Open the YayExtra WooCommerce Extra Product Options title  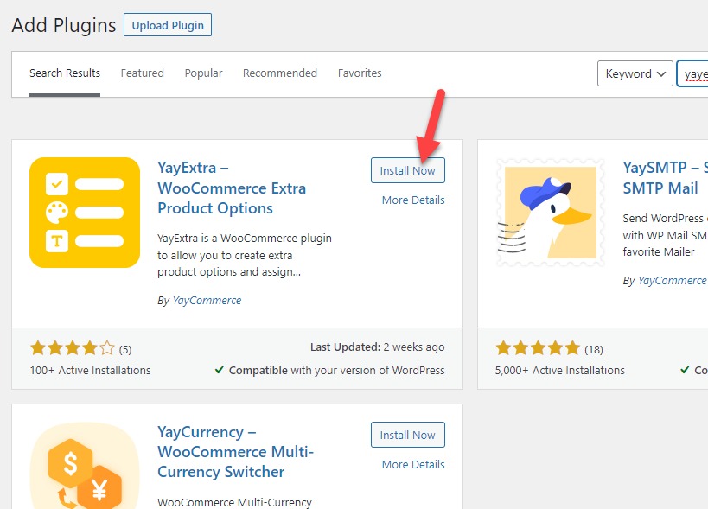click(x=232, y=188)
